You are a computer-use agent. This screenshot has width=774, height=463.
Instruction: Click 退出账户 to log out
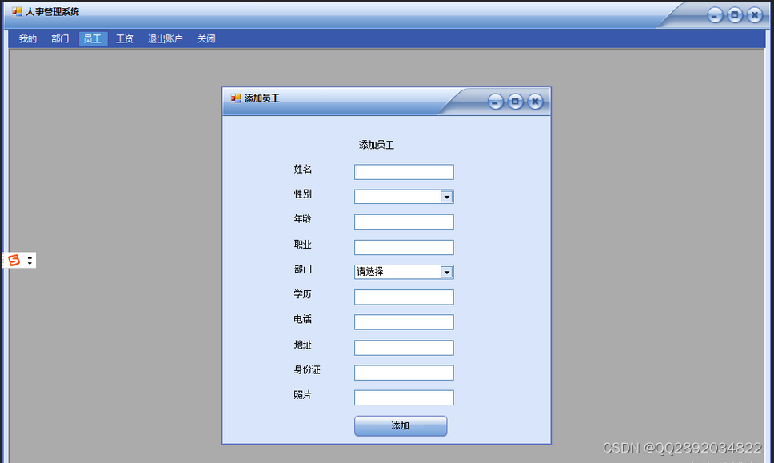coord(165,38)
